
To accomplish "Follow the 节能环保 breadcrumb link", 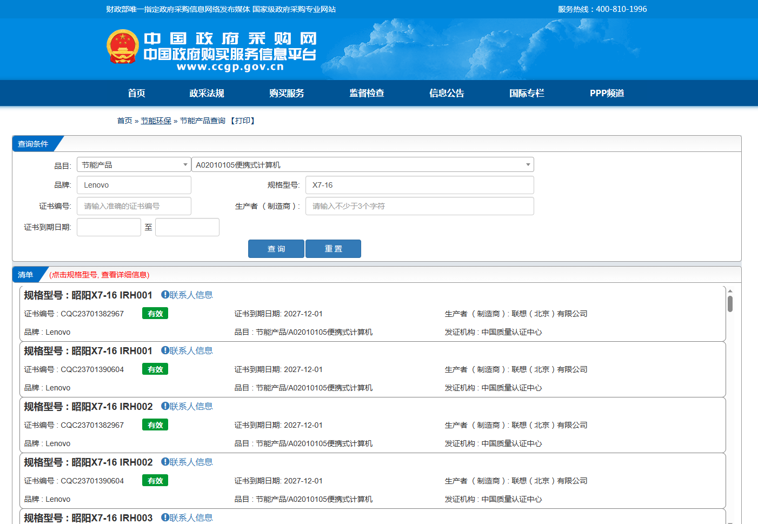I will (156, 121).
